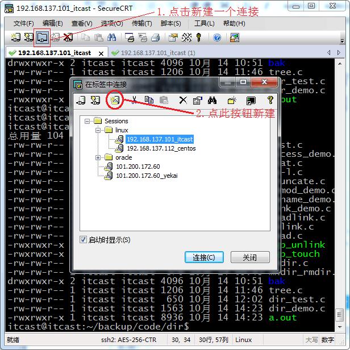Click the terminal scrollbar up arrow
350x350 pixels.
pos(340,64)
